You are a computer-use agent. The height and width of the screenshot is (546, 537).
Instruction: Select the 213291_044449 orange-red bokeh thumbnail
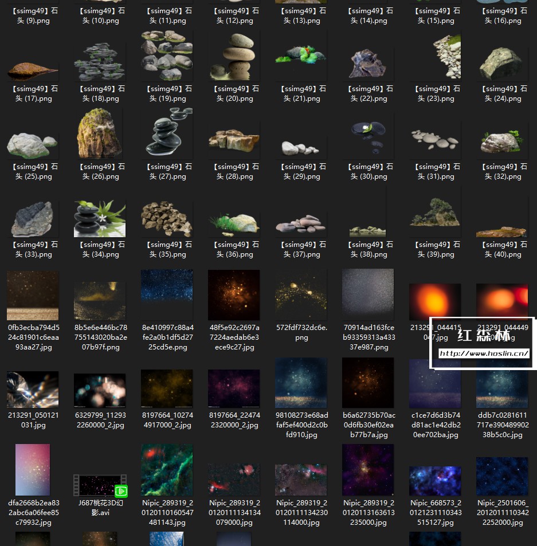(502, 301)
